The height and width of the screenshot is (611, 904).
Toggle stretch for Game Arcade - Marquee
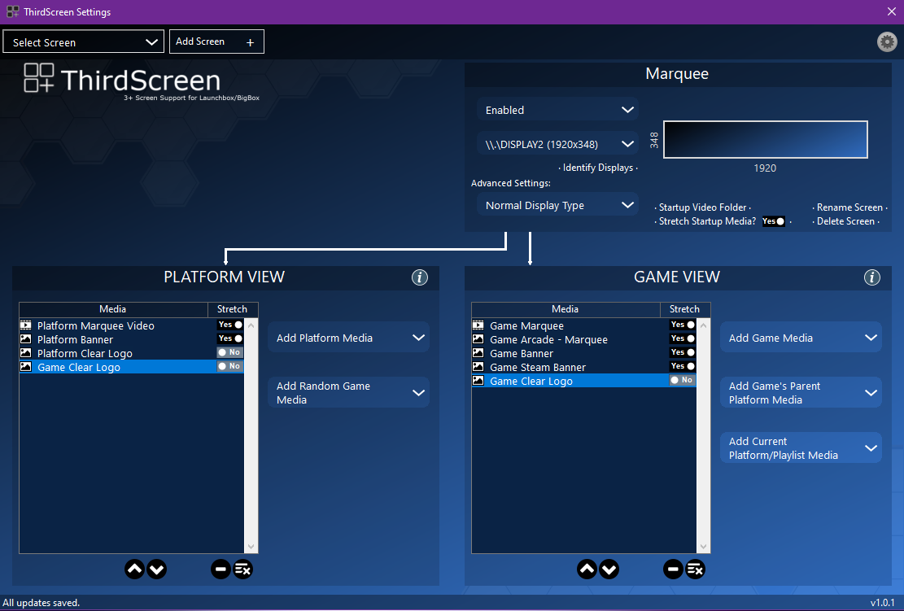pyautogui.click(x=683, y=338)
